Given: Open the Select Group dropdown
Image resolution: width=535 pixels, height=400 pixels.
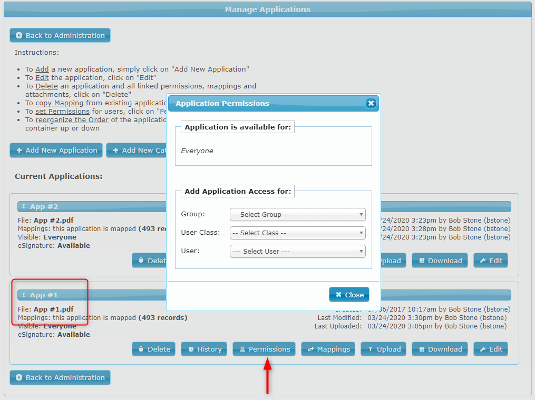Looking at the screenshot, I should 297,215.
